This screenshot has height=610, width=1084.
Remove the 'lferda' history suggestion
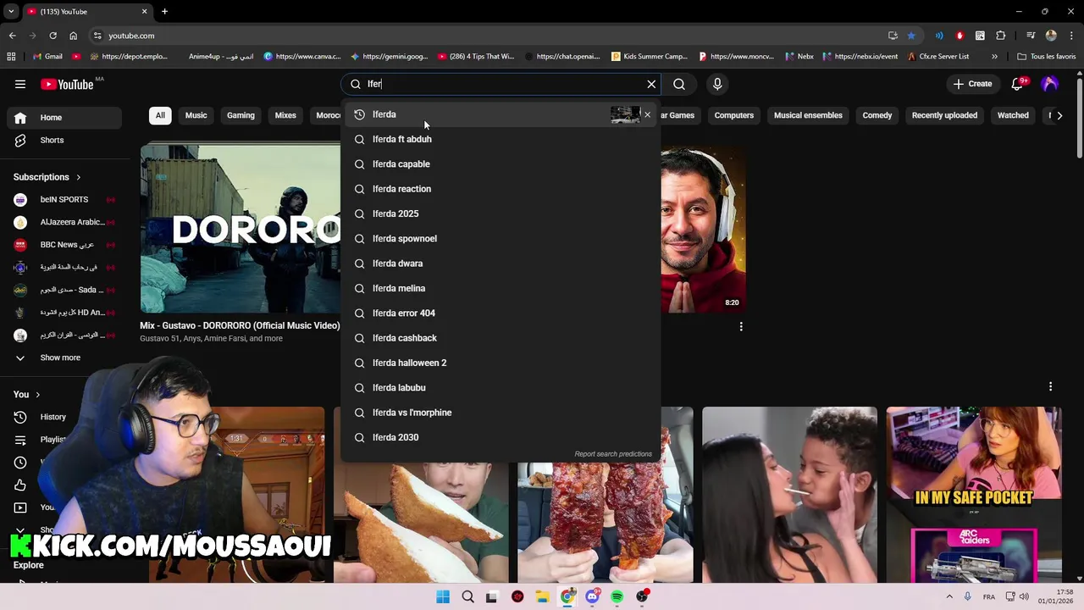648,114
